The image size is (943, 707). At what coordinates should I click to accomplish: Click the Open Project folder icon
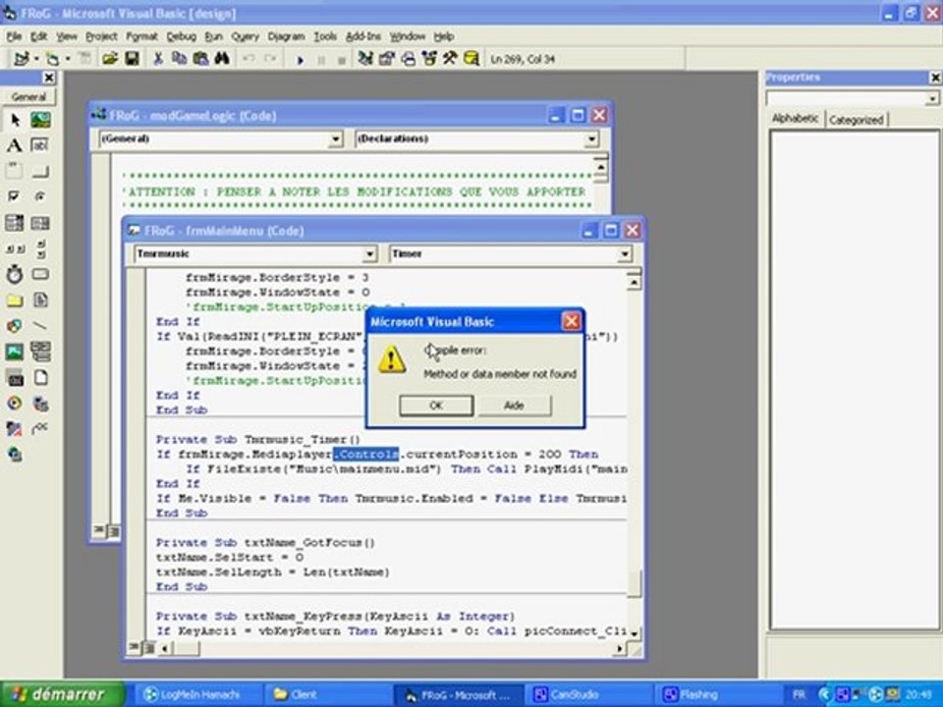[109, 58]
